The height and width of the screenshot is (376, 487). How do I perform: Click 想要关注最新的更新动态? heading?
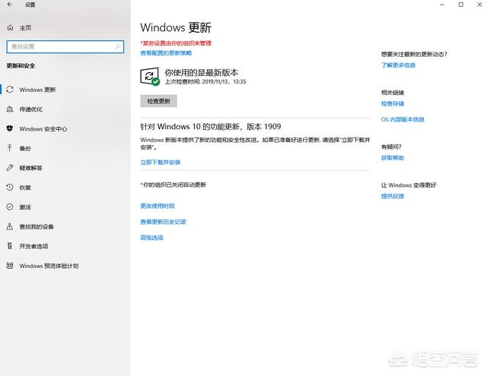414,54
